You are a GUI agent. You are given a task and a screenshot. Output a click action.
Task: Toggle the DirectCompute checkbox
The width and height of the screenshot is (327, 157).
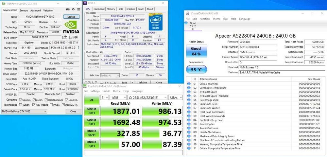click(x=46, y=100)
